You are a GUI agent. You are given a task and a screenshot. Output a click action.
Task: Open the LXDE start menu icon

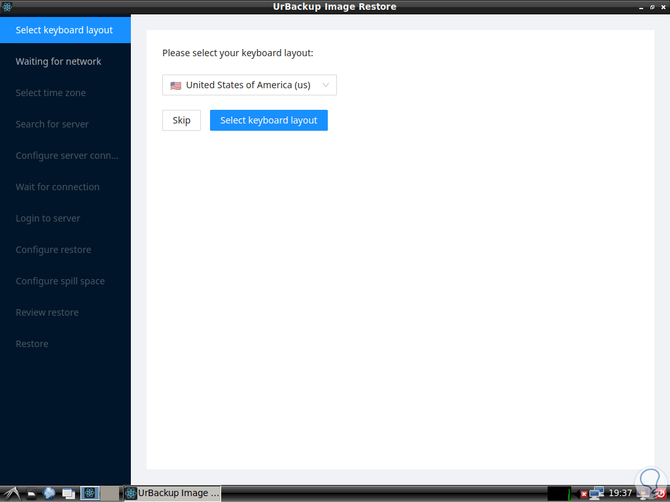(x=12, y=494)
